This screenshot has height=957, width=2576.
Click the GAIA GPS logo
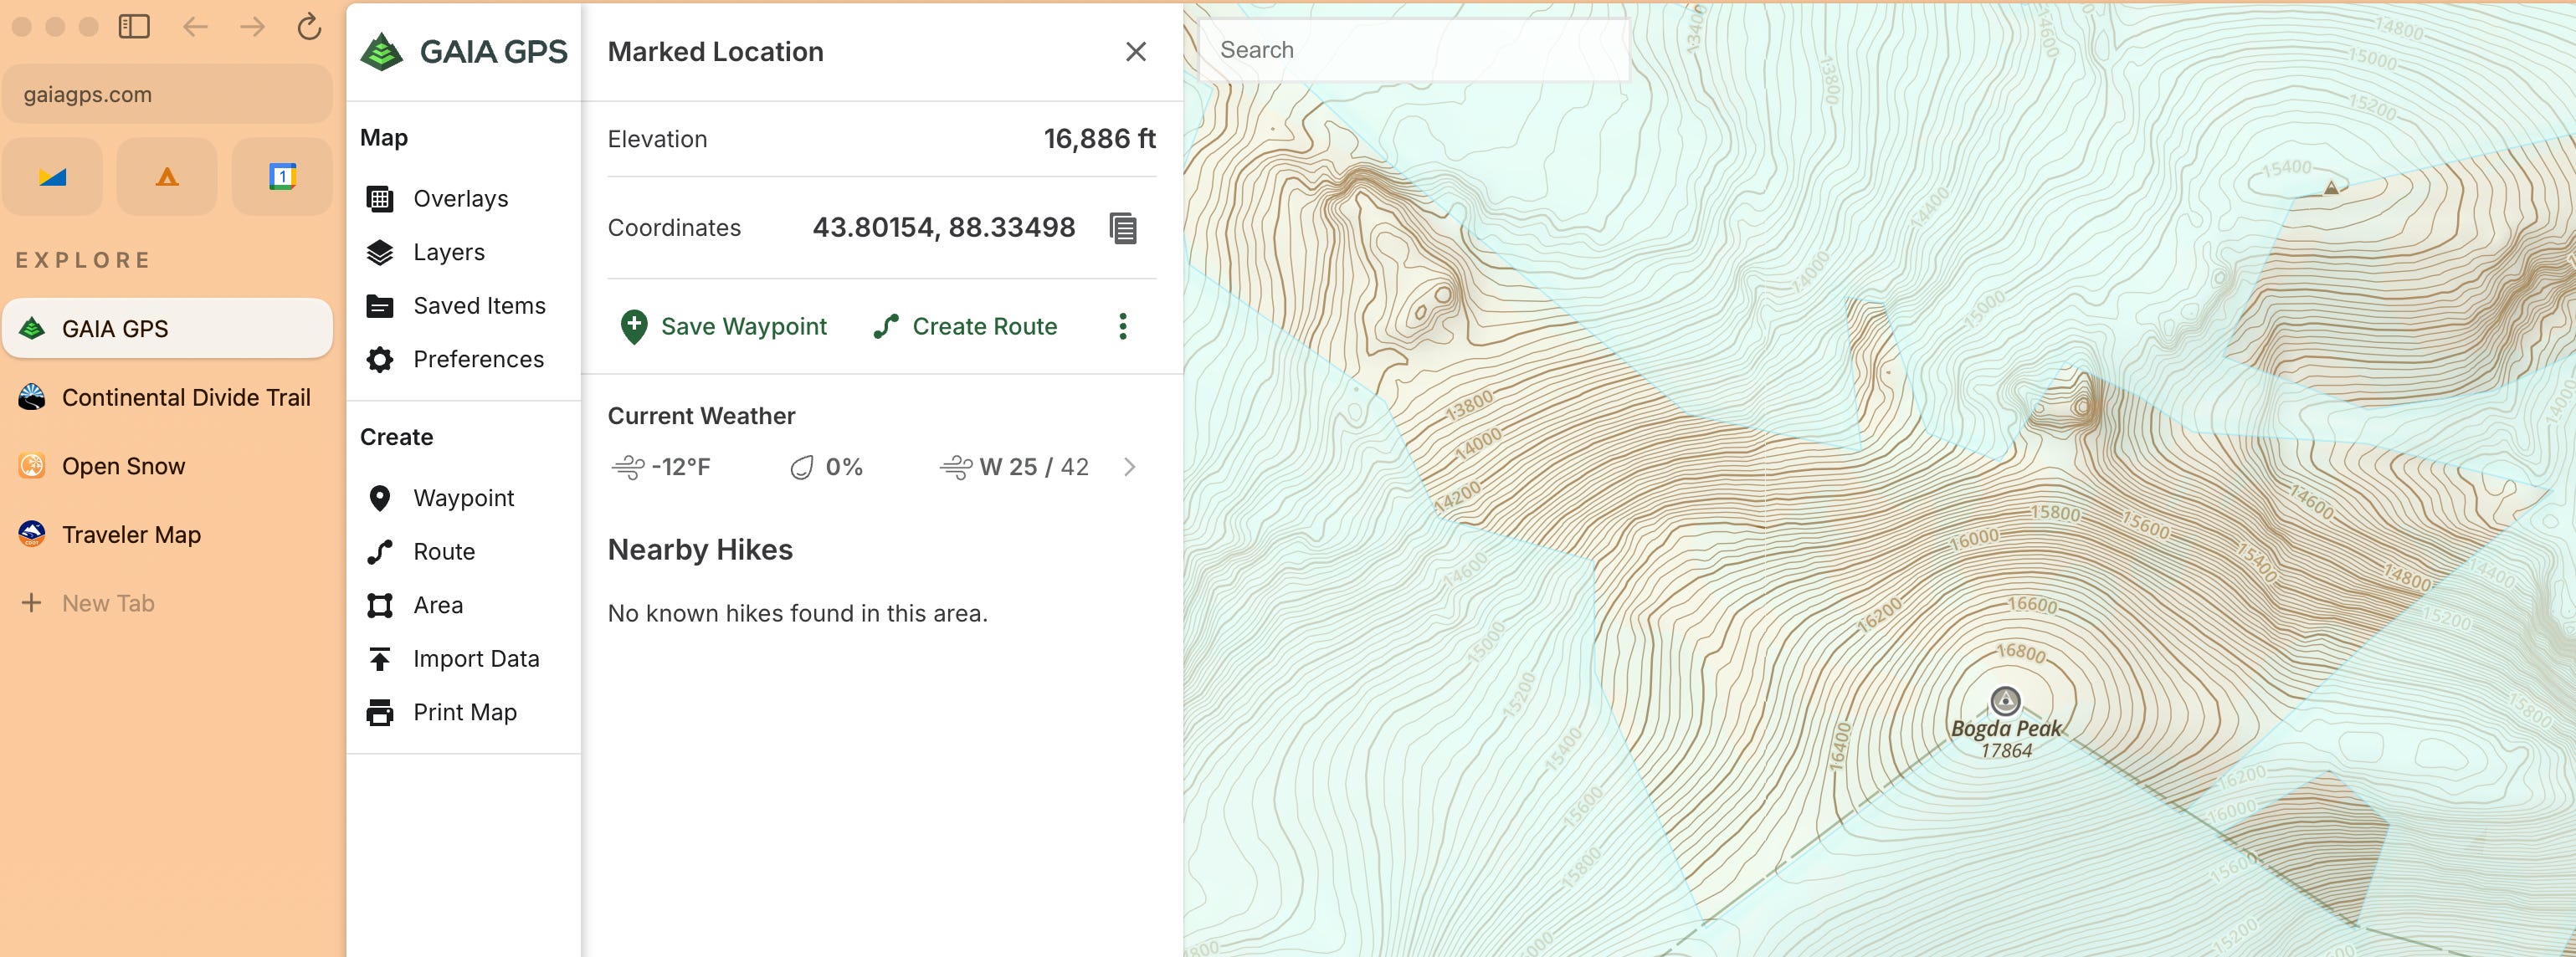click(464, 52)
